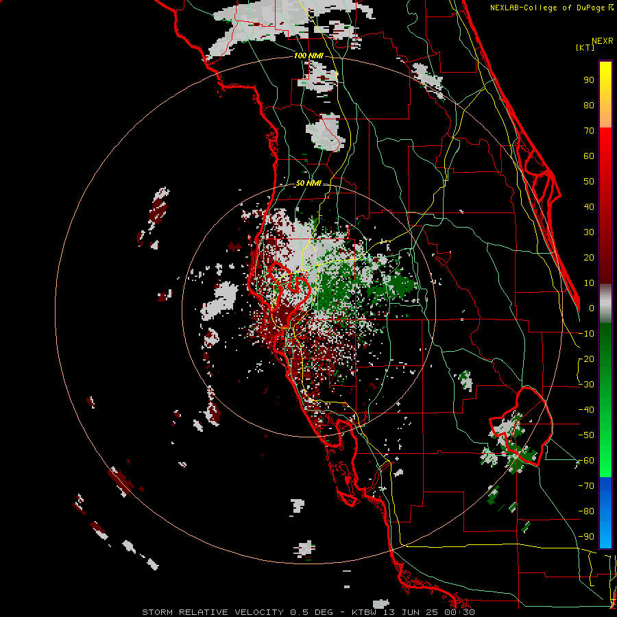
Task: Click the "-90" scale value
Action: [x=586, y=537]
